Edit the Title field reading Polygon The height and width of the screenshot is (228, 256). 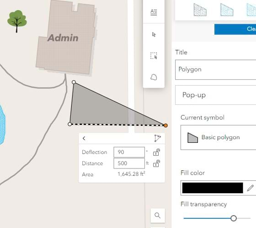215,70
